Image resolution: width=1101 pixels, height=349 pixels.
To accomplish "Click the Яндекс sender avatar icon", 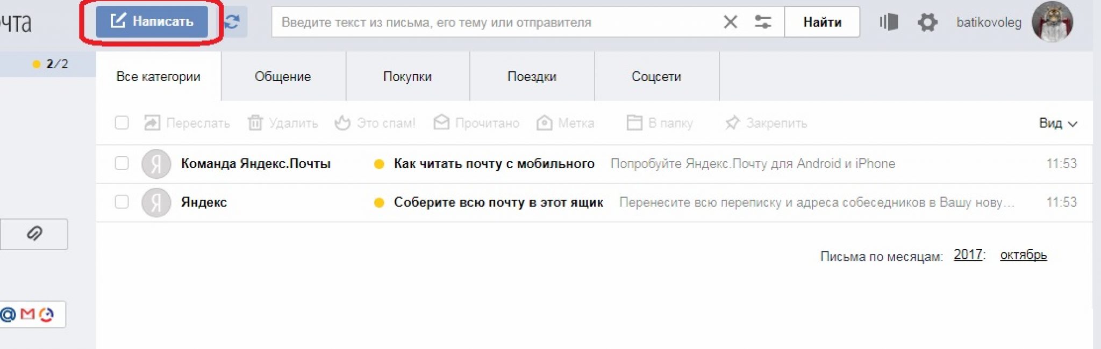I will [156, 202].
